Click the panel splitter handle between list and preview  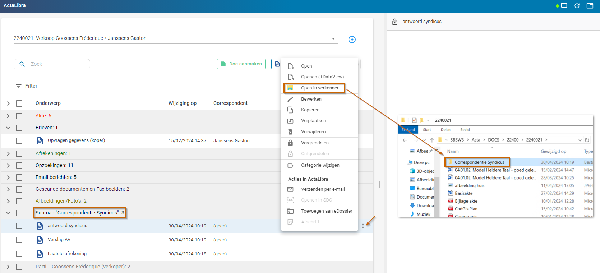[x=379, y=185]
